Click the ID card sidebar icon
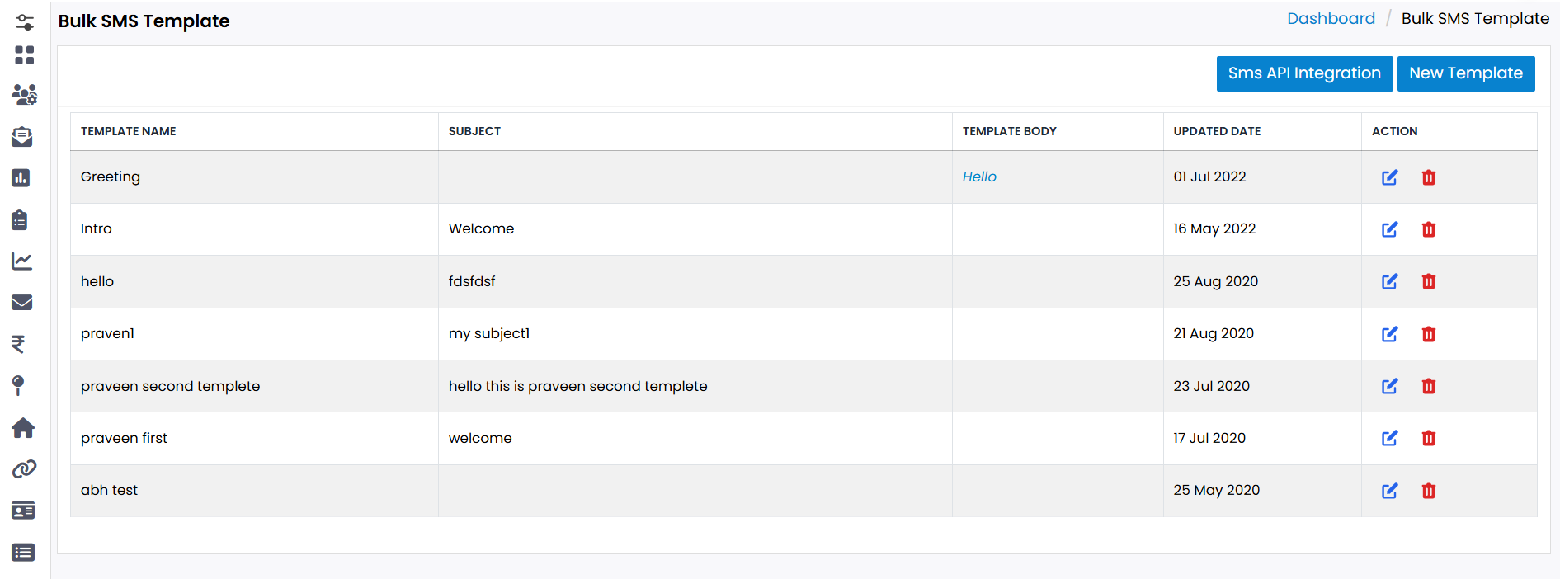The image size is (1560, 579). tap(23, 511)
